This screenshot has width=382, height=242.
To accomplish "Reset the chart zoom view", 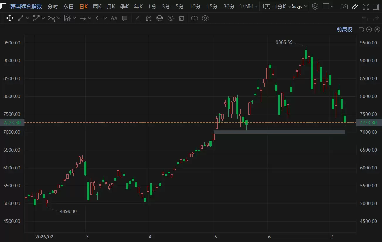I will click(361, 29).
